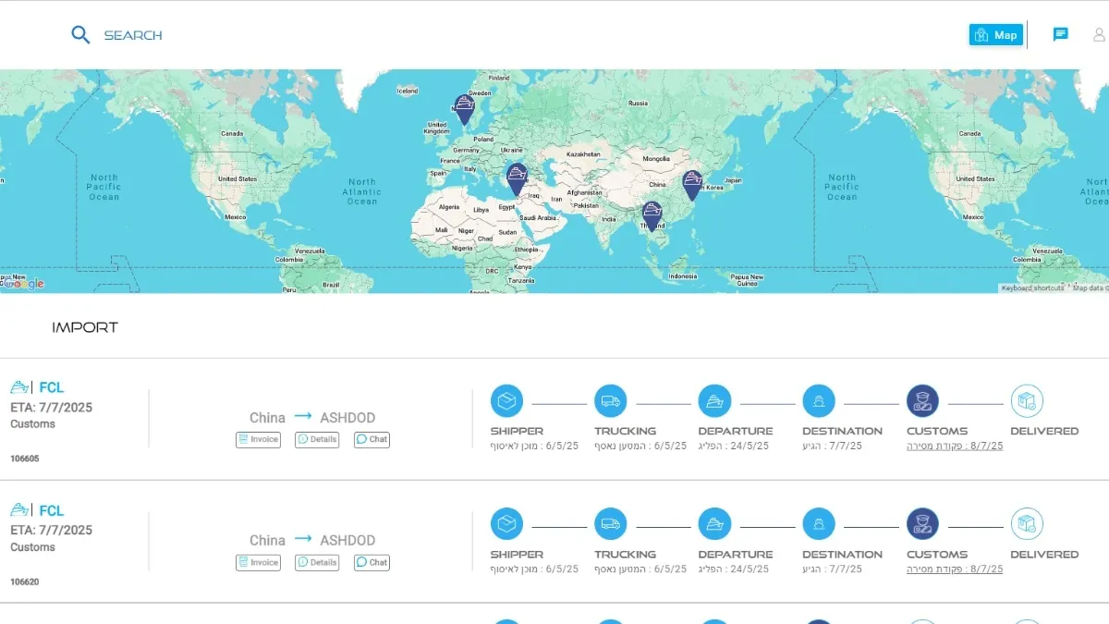Click the search magnifier icon

[x=81, y=35]
